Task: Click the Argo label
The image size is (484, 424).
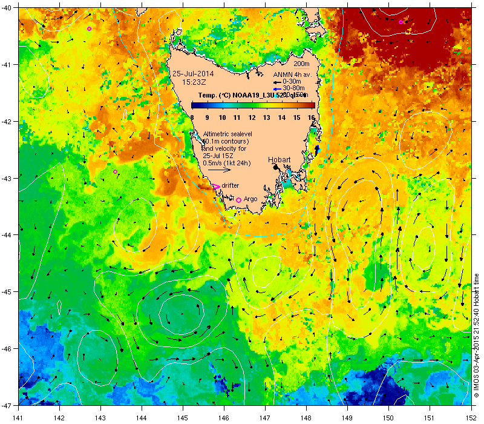Action: pos(250,199)
